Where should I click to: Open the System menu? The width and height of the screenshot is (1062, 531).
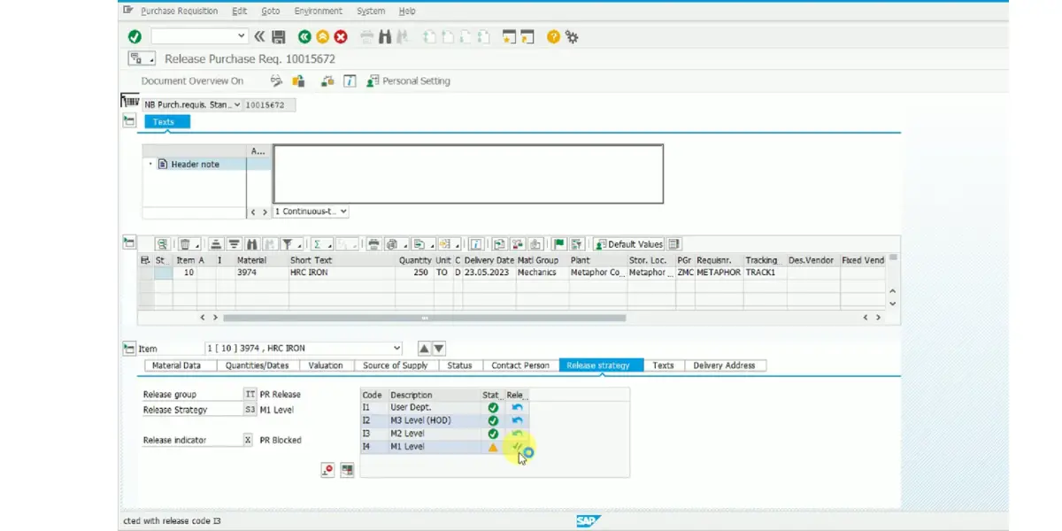pos(371,11)
